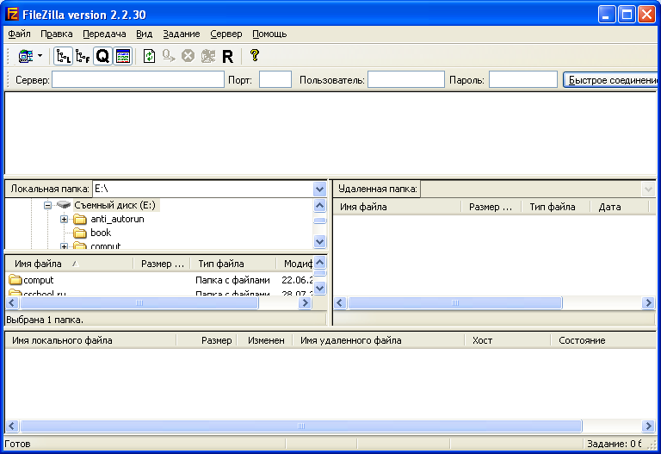This screenshot has height=454, width=661.
Task: Sort local files by Модиф column
Action: click(x=294, y=264)
